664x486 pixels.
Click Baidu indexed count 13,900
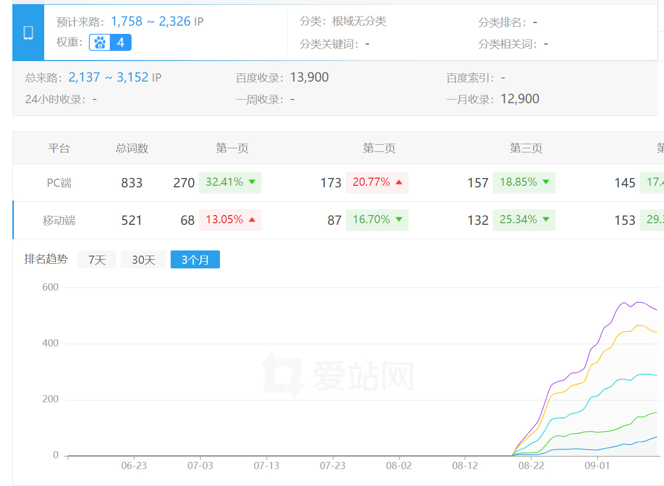[309, 77]
